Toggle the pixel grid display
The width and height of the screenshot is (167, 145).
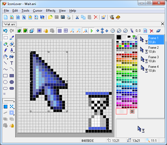(x=60, y=31)
